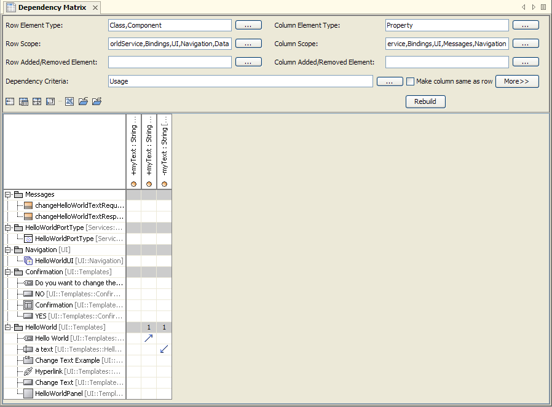Click the outgoing dependency arrow in Hello World row
This screenshot has height=407, width=552.
click(149, 338)
